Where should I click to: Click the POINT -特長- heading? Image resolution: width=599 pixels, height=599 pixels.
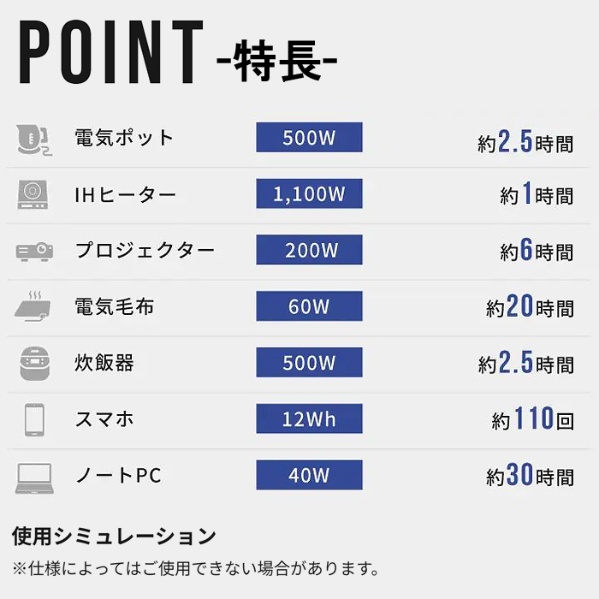(x=178, y=52)
